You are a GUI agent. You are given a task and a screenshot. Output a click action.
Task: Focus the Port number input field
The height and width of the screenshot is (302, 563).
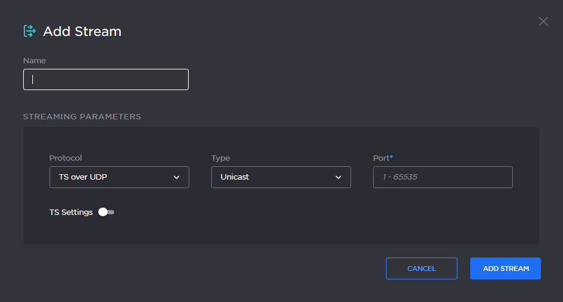point(443,177)
